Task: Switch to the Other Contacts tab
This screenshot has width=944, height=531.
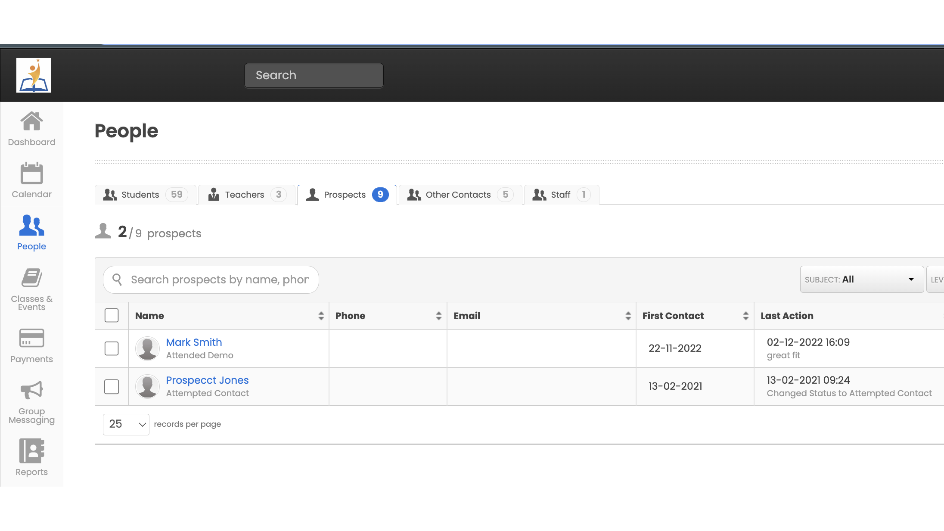Action: click(460, 195)
